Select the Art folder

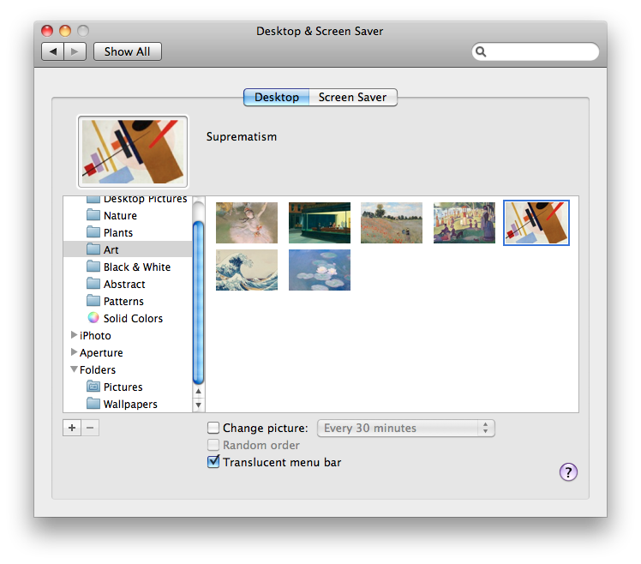[128, 250]
